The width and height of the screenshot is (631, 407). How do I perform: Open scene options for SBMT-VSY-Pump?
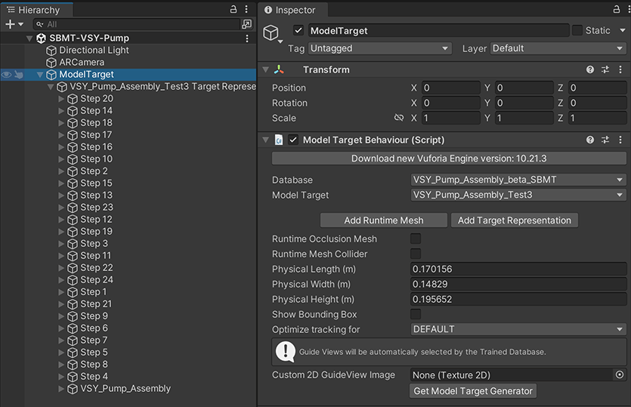(x=246, y=39)
